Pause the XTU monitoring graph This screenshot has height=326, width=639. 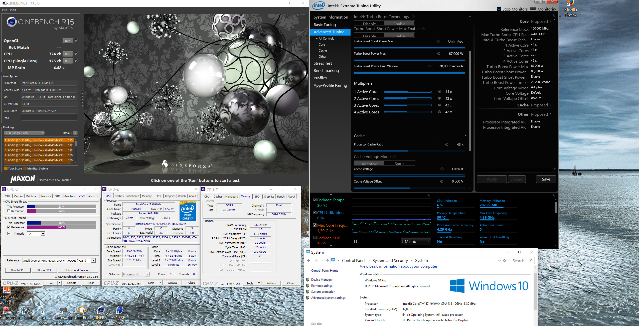356,241
